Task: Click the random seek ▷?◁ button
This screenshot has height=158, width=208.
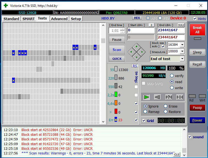Action: click(x=169, y=97)
